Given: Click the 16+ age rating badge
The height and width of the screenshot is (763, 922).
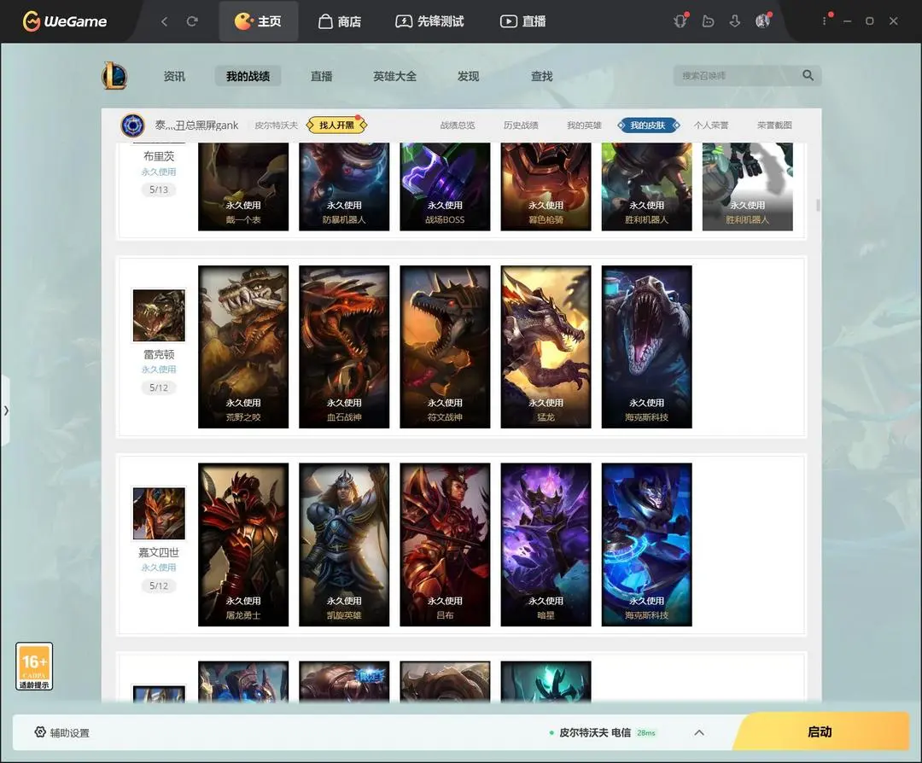Looking at the screenshot, I should coord(34,666).
